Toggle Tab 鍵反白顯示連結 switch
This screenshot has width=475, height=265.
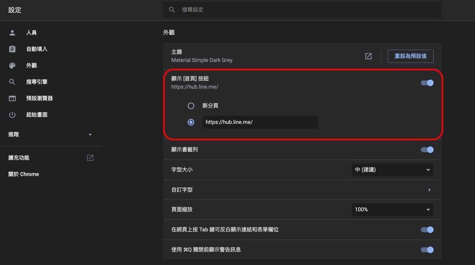pos(427,230)
